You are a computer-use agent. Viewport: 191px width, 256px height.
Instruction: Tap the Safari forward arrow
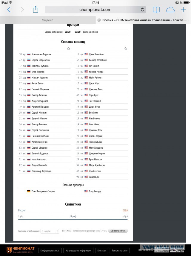(22, 10)
